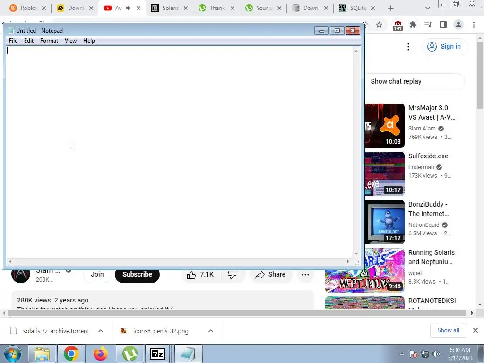Close the Roblox browser tab
The height and width of the screenshot is (363, 484).
pos(44,8)
